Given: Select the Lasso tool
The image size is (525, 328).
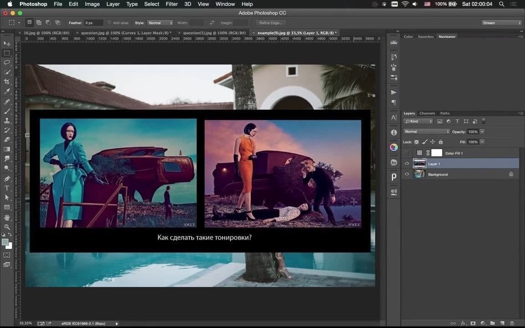Looking at the screenshot, I should pyautogui.click(x=7, y=62).
